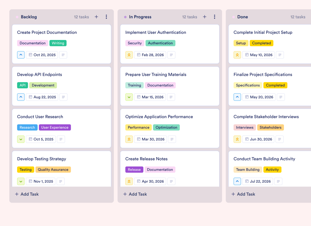Select the Backlog column header
The image size is (311, 226).
click(29, 17)
